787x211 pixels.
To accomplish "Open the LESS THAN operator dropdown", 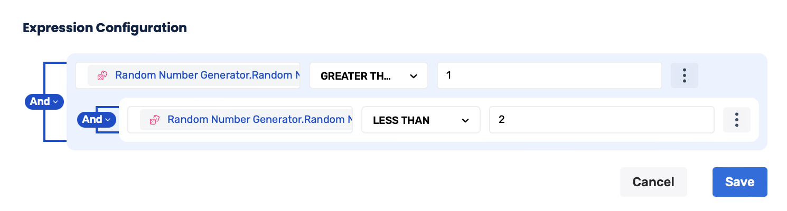I will click(420, 120).
